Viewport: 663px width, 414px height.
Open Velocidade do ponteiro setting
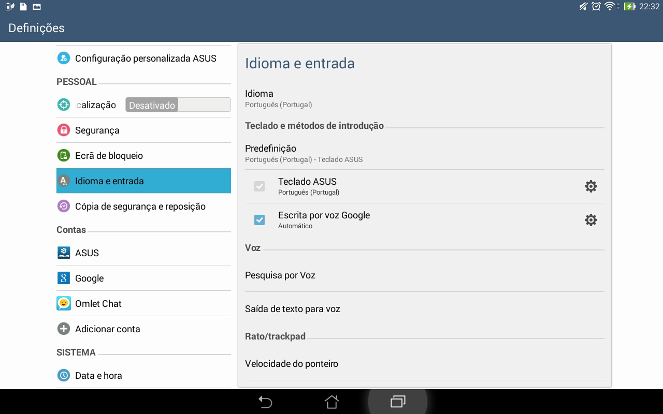(x=424, y=364)
